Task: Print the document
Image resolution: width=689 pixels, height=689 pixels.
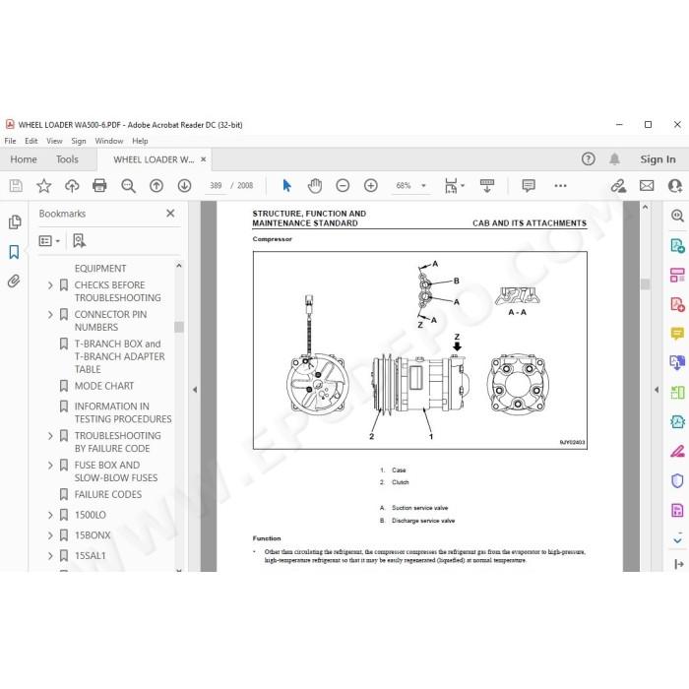Action: [99, 185]
